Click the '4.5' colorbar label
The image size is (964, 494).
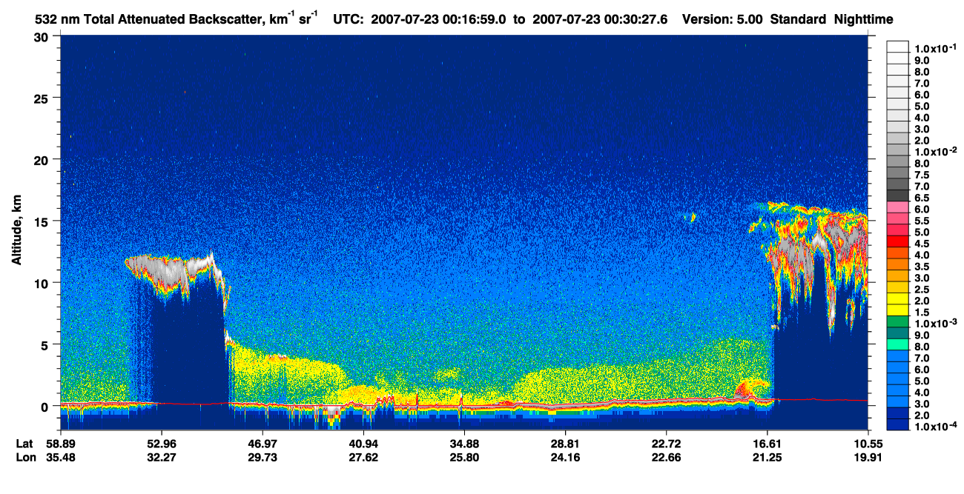tap(922, 243)
